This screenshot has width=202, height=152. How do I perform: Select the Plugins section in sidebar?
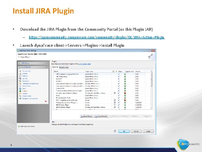[25, 91]
